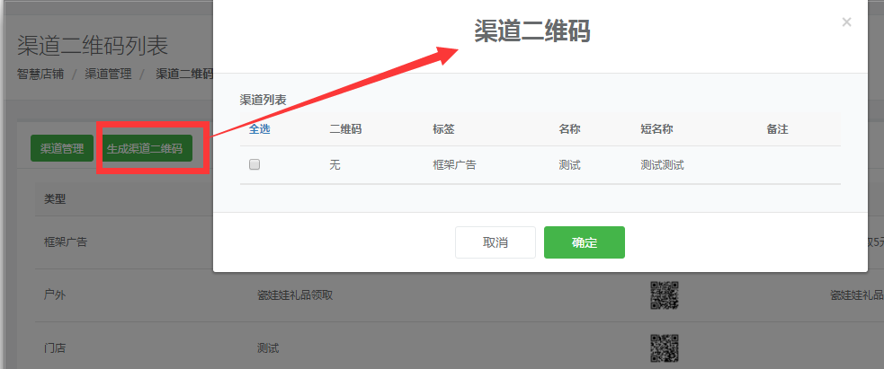Image resolution: width=884 pixels, height=369 pixels.
Task: Click the 二维码 column header
Action: [345, 128]
